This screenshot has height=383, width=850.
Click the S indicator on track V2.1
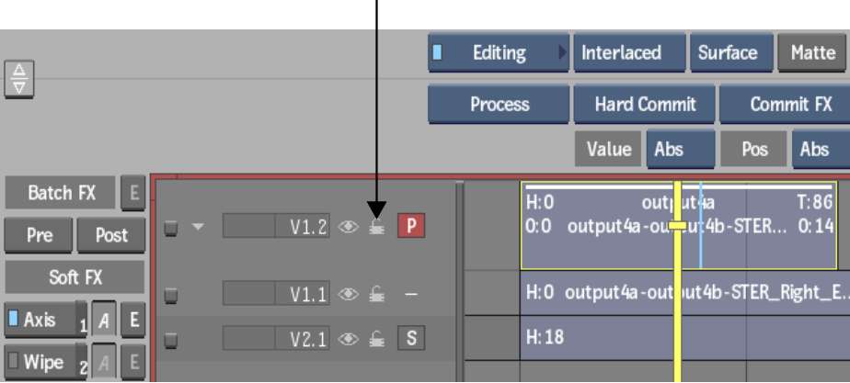tap(411, 338)
